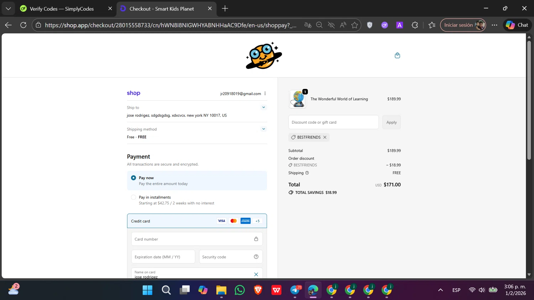This screenshot has height=300, width=534.
Task: Open the shopping bag cart icon
Action: click(x=397, y=55)
